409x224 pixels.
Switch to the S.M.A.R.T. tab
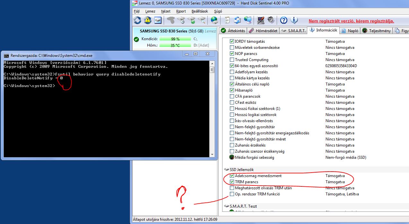293,31
